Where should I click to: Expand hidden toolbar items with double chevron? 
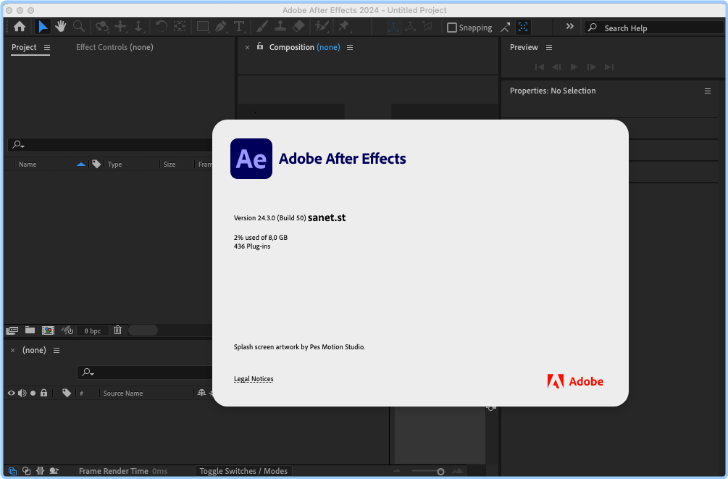coord(569,27)
